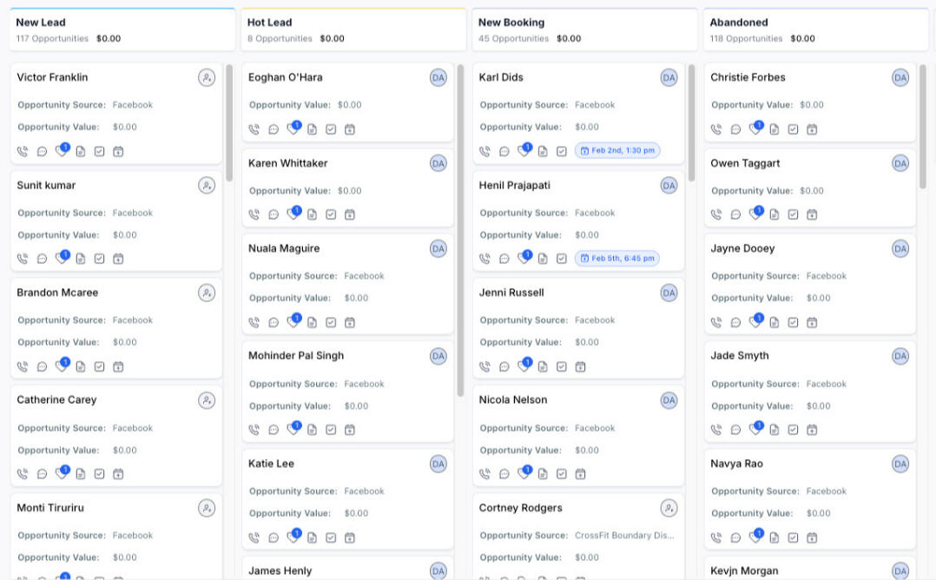Click the call icon on Christie Forbes's card

tap(716, 129)
